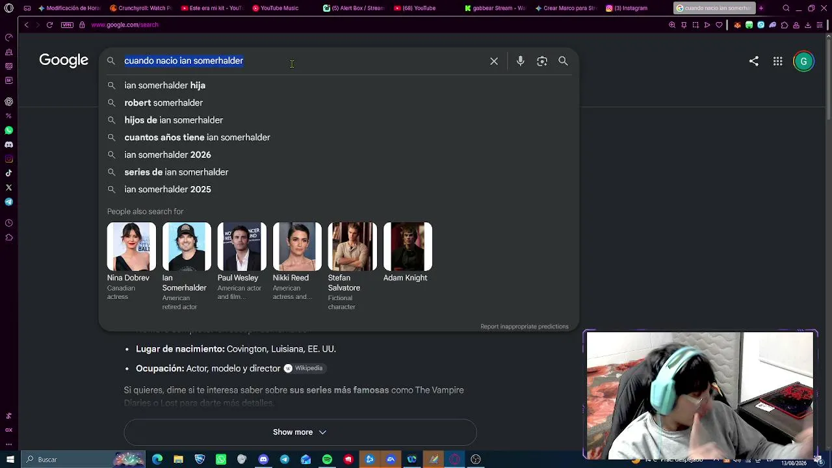Screen dimensions: 832x468
Task: Open the Opera GX main menu
Action: [x=8, y=8]
